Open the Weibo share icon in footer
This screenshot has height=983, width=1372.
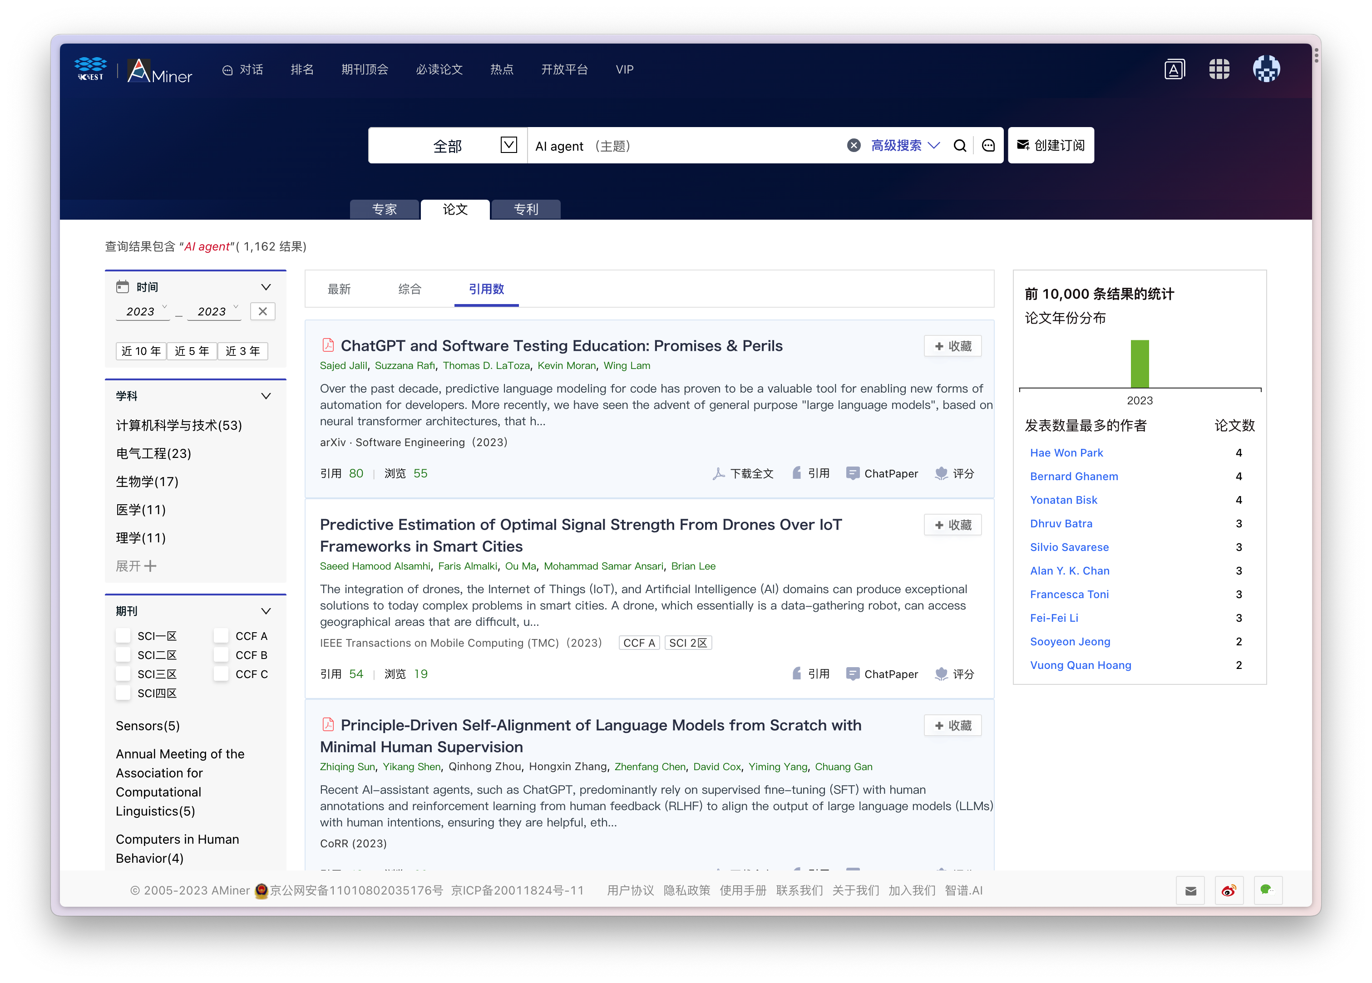tap(1229, 890)
